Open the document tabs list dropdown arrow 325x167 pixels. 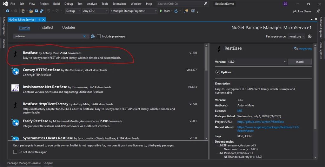312,19
